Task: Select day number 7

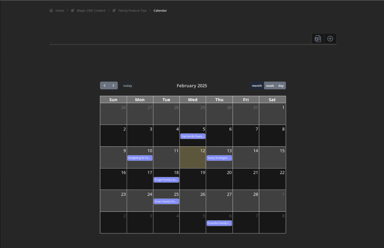Action: click(257, 129)
